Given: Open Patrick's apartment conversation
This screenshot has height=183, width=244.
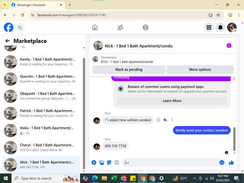Looking at the screenshot, I should pyautogui.click(x=41, y=113).
